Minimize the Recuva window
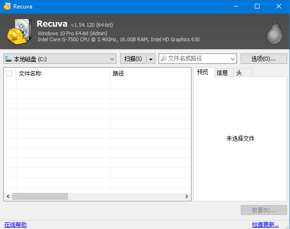The height and width of the screenshot is (229, 290). coord(236,7)
